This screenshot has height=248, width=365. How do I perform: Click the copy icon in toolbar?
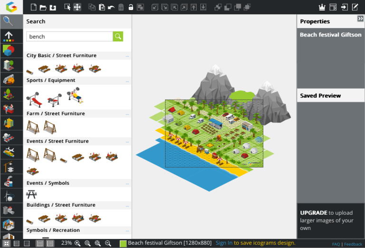pos(92,7)
